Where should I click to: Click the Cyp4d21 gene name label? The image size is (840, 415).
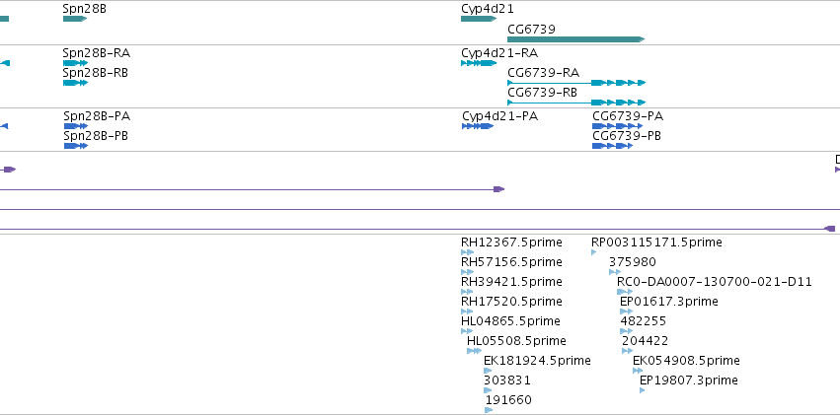point(488,9)
